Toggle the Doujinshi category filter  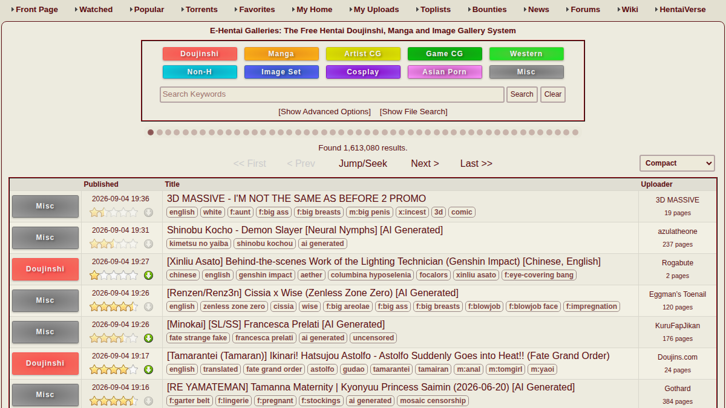coord(200,54)
